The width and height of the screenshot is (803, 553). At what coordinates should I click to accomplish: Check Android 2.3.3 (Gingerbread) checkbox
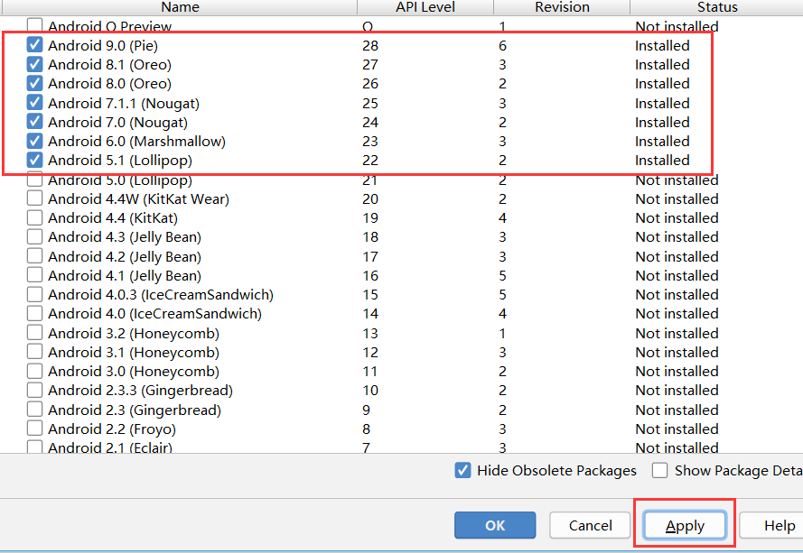click(34, 390)
